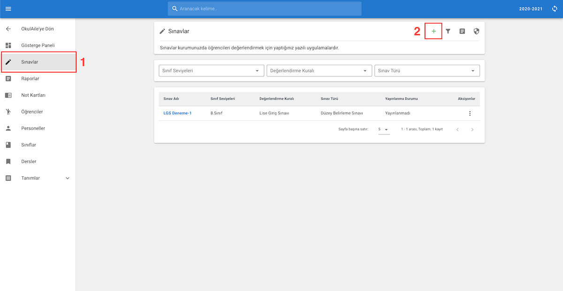
Task: Open the filter funnel icon
Action: 448,31
